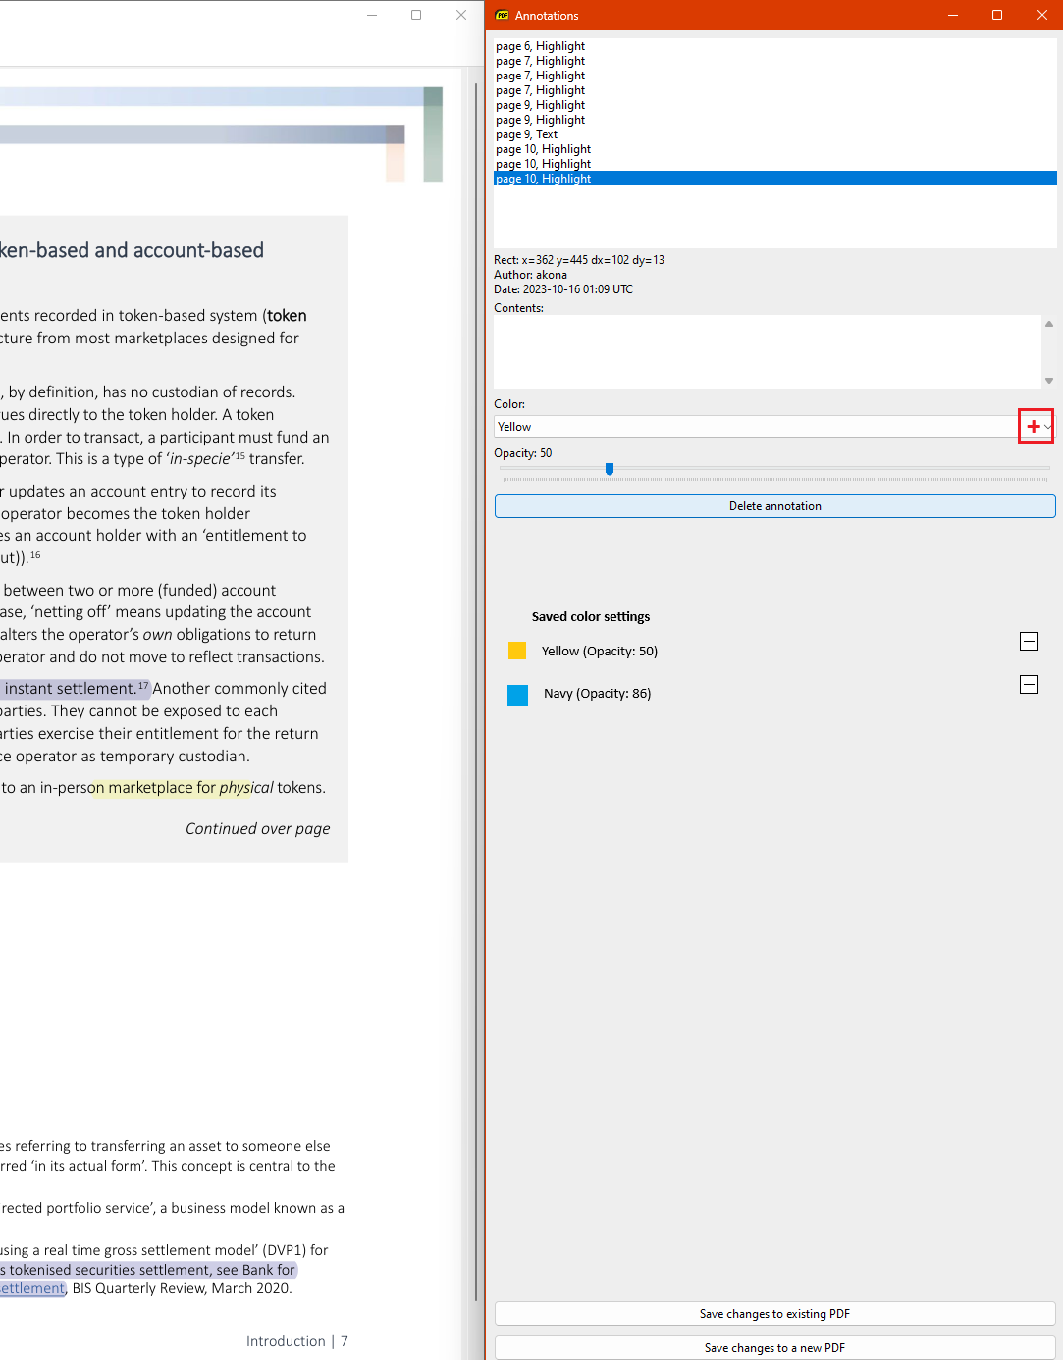Click the red plus add color icon
Viewport: 1063px width, 1360px height.
pyautogui.click(x=1033, y=427)
